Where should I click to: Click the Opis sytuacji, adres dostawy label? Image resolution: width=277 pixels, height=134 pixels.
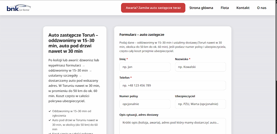[x=139, y=115]
